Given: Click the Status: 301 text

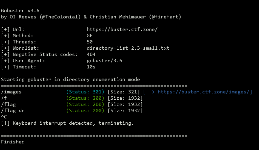Looking at the screenshot, I should [x=85, y=92].
